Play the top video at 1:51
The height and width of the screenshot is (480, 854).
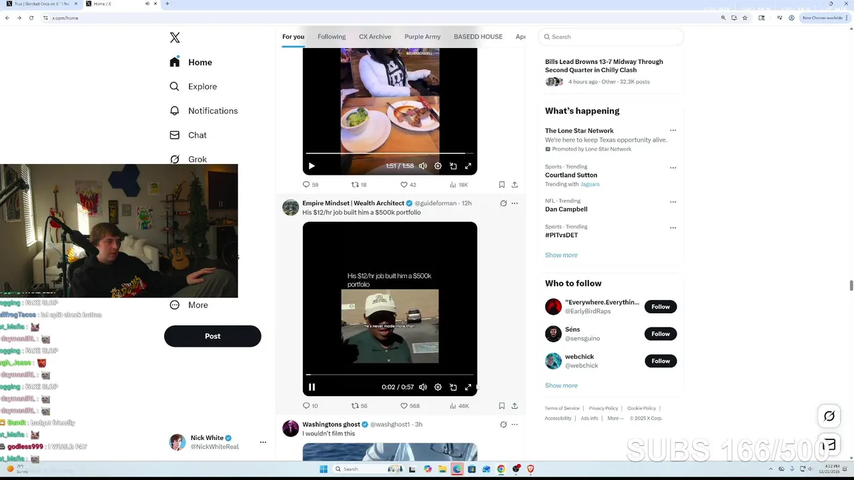312,166
